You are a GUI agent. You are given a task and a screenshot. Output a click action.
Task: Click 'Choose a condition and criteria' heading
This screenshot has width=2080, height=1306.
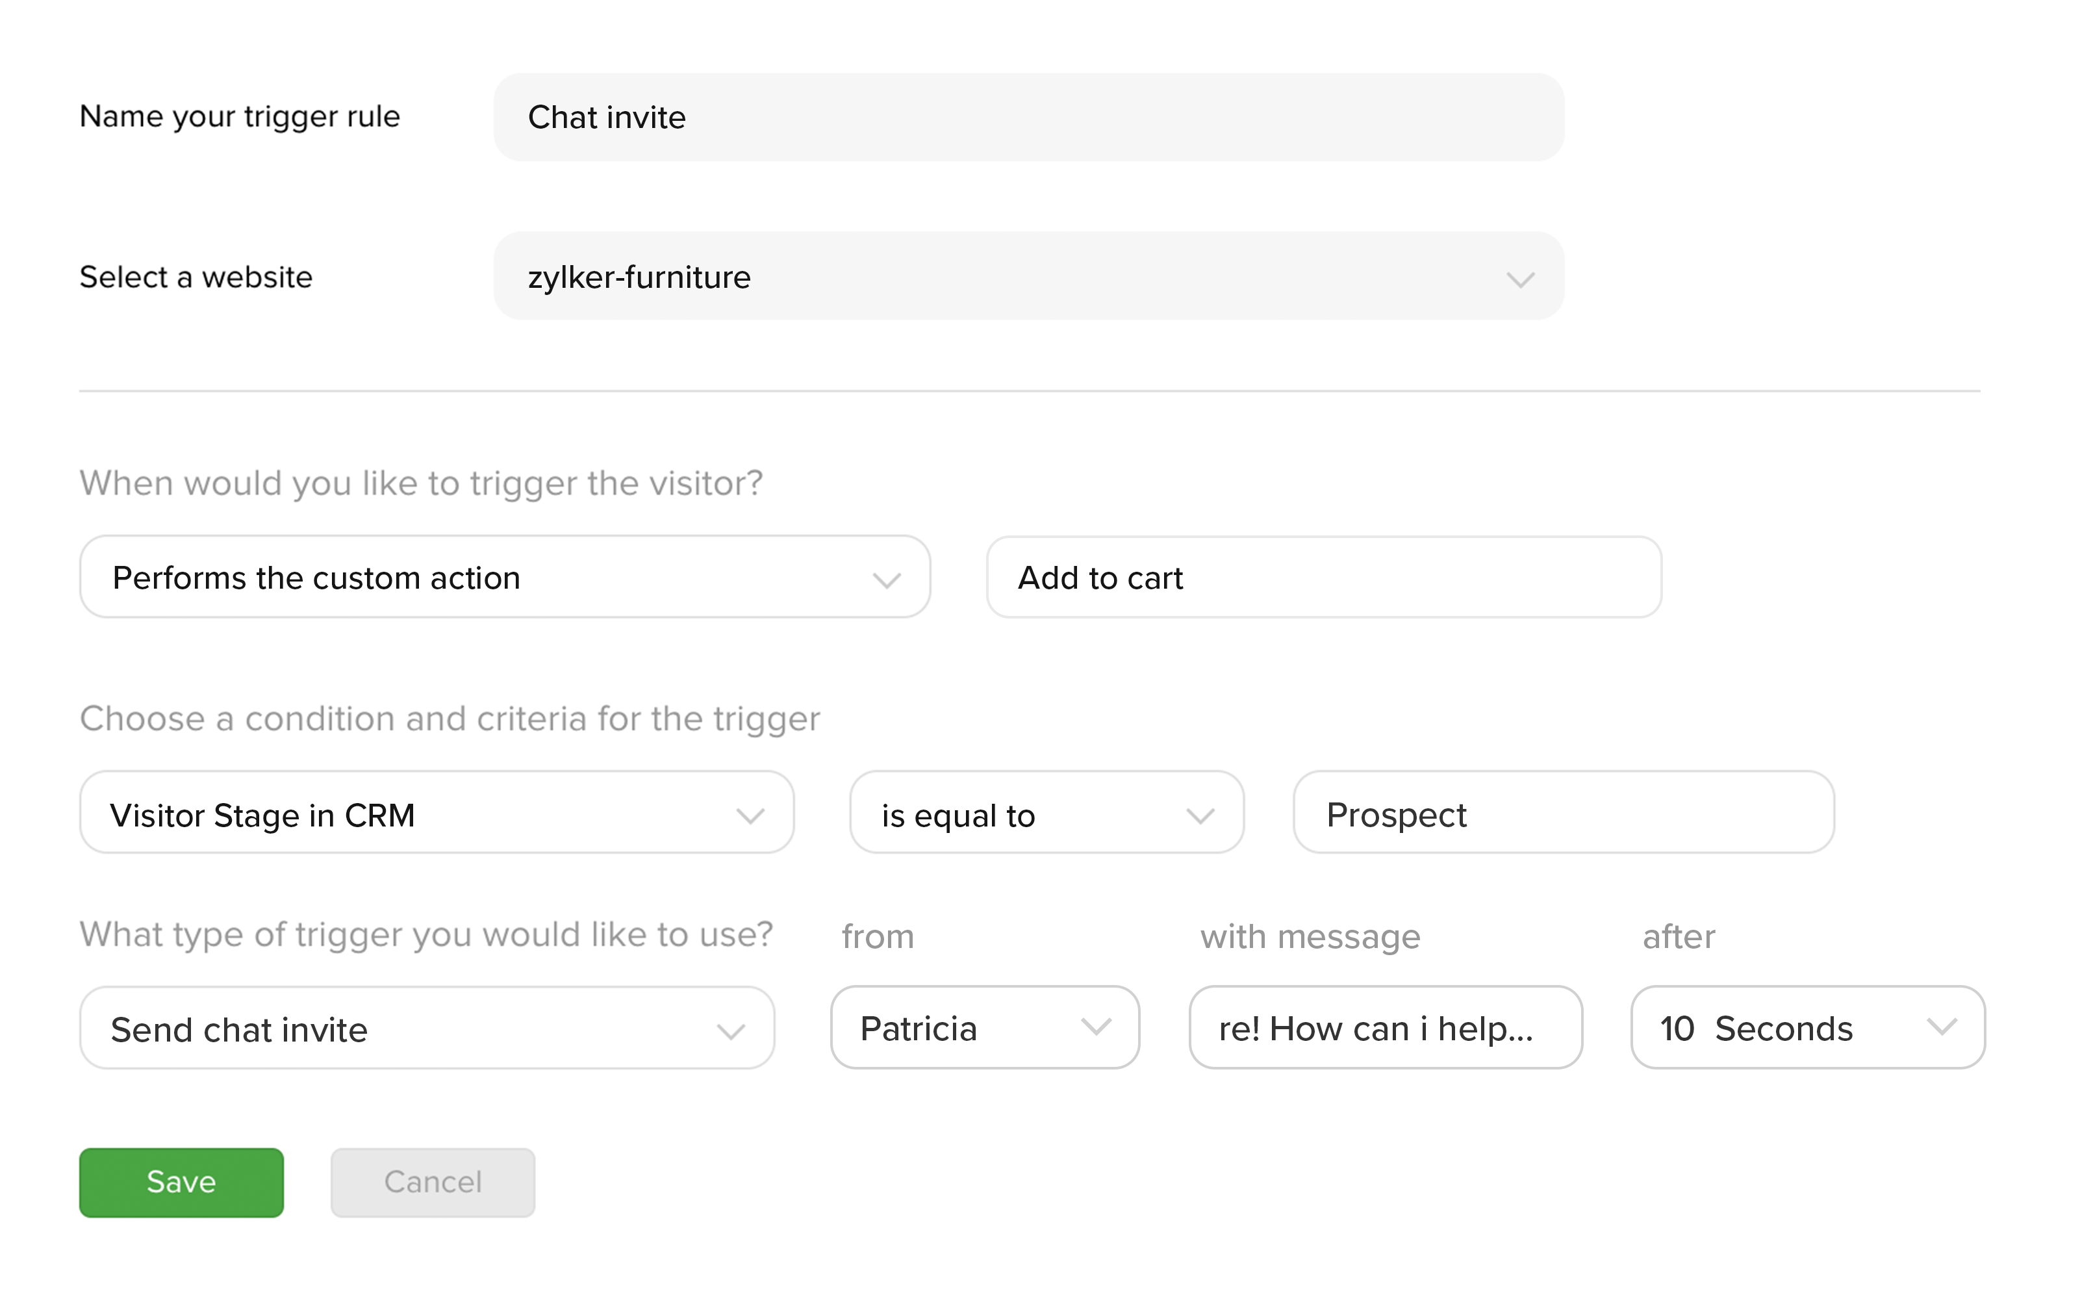(x=450, y=719)
